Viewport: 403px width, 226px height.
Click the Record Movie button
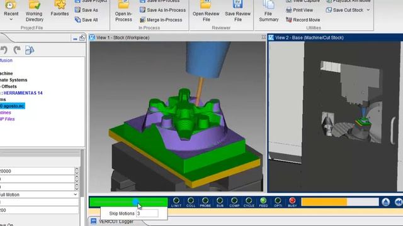(303, 19)
